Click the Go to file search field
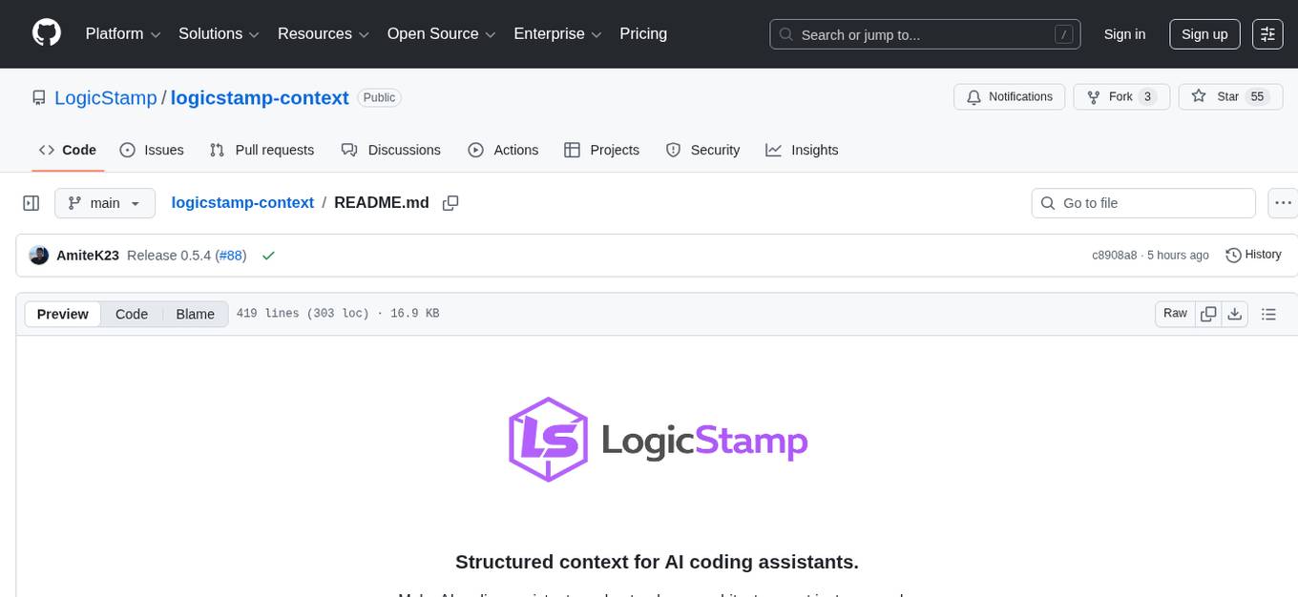 click(x=1142, y=202)
